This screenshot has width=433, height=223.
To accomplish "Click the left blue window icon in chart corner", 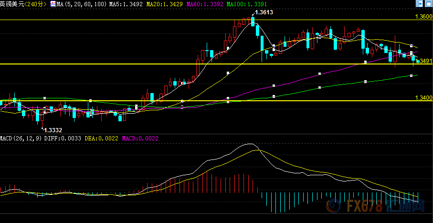I will [419, 4].
